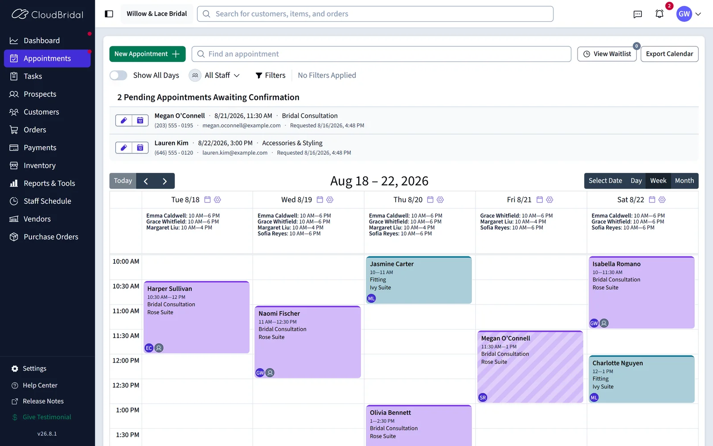Open Purchase Orders
713x446 pixels.
click(47, 237)
